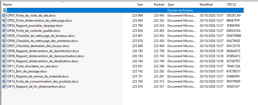Click the packed value 223 440
The image size is (258, 105).
click(159, 46)
